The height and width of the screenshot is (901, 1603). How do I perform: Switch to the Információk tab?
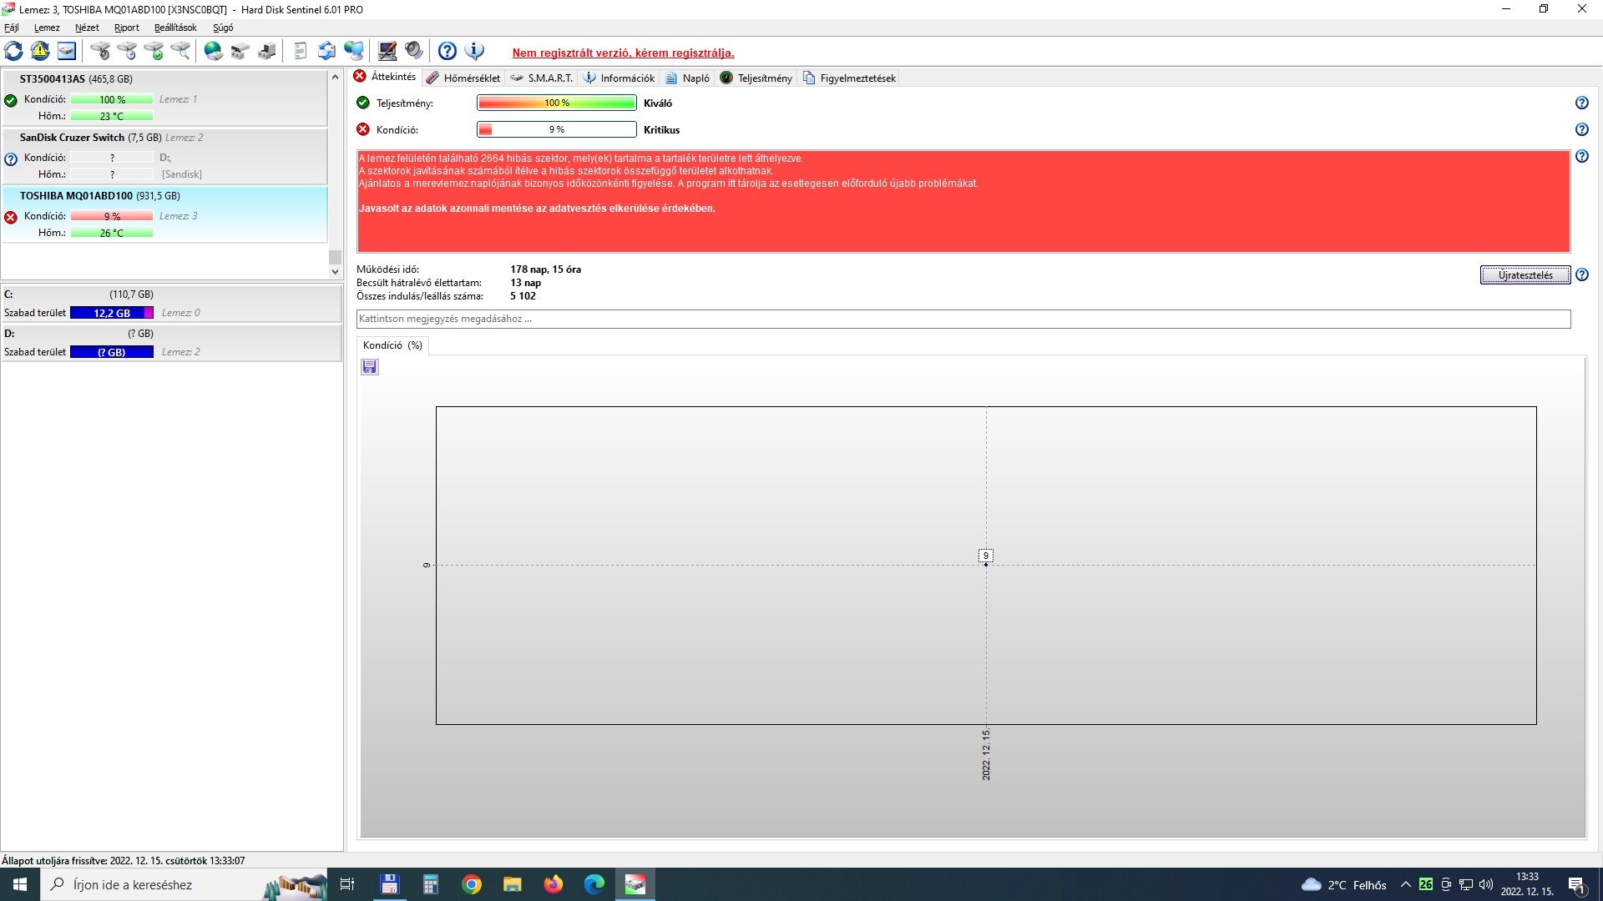pyautogui.click(x=619, y=78)
